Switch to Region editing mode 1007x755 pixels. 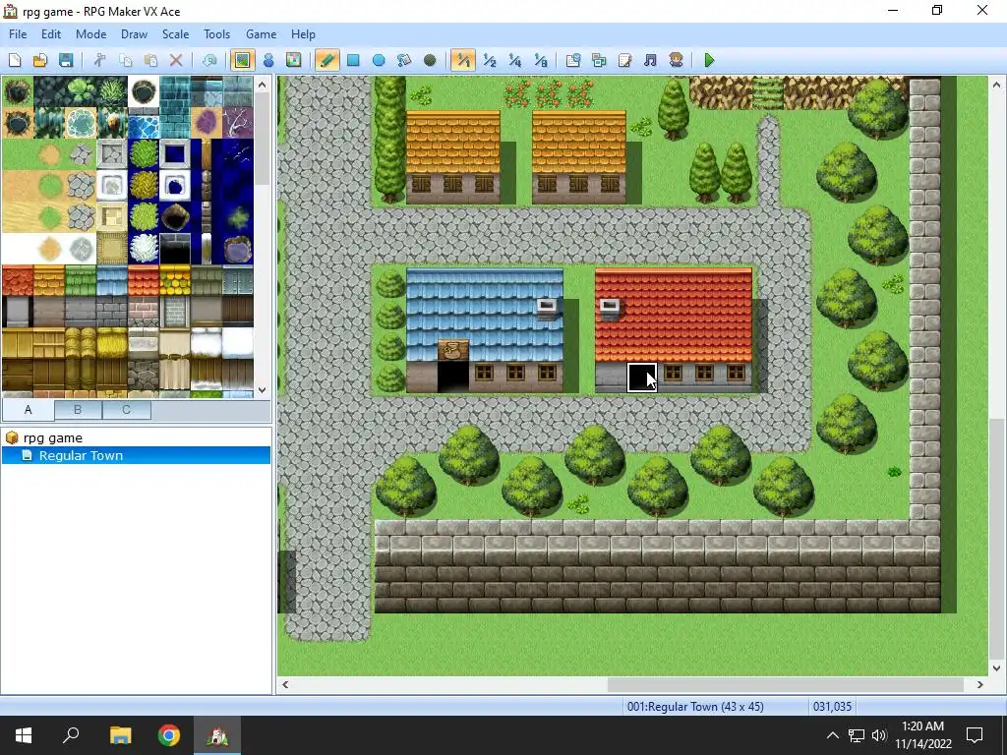tap(293, 60)
